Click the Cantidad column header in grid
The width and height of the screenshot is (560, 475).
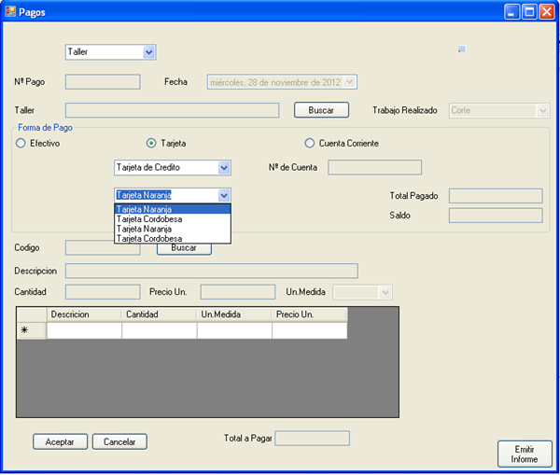(159, 314)
